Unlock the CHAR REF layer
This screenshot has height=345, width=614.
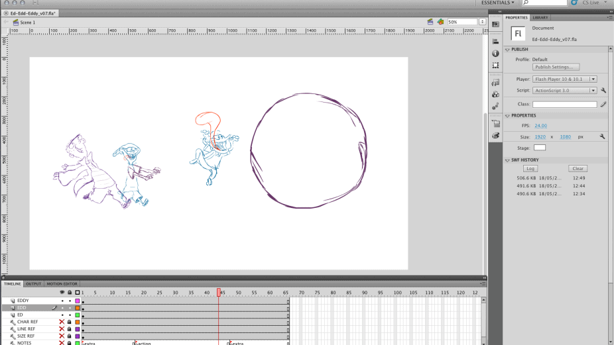pyautogui.click(x=70, y=322)
